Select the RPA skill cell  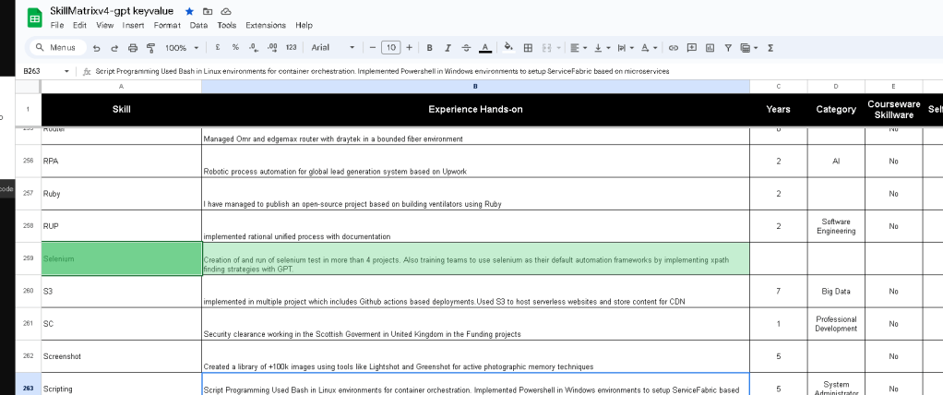pos(122,162)
